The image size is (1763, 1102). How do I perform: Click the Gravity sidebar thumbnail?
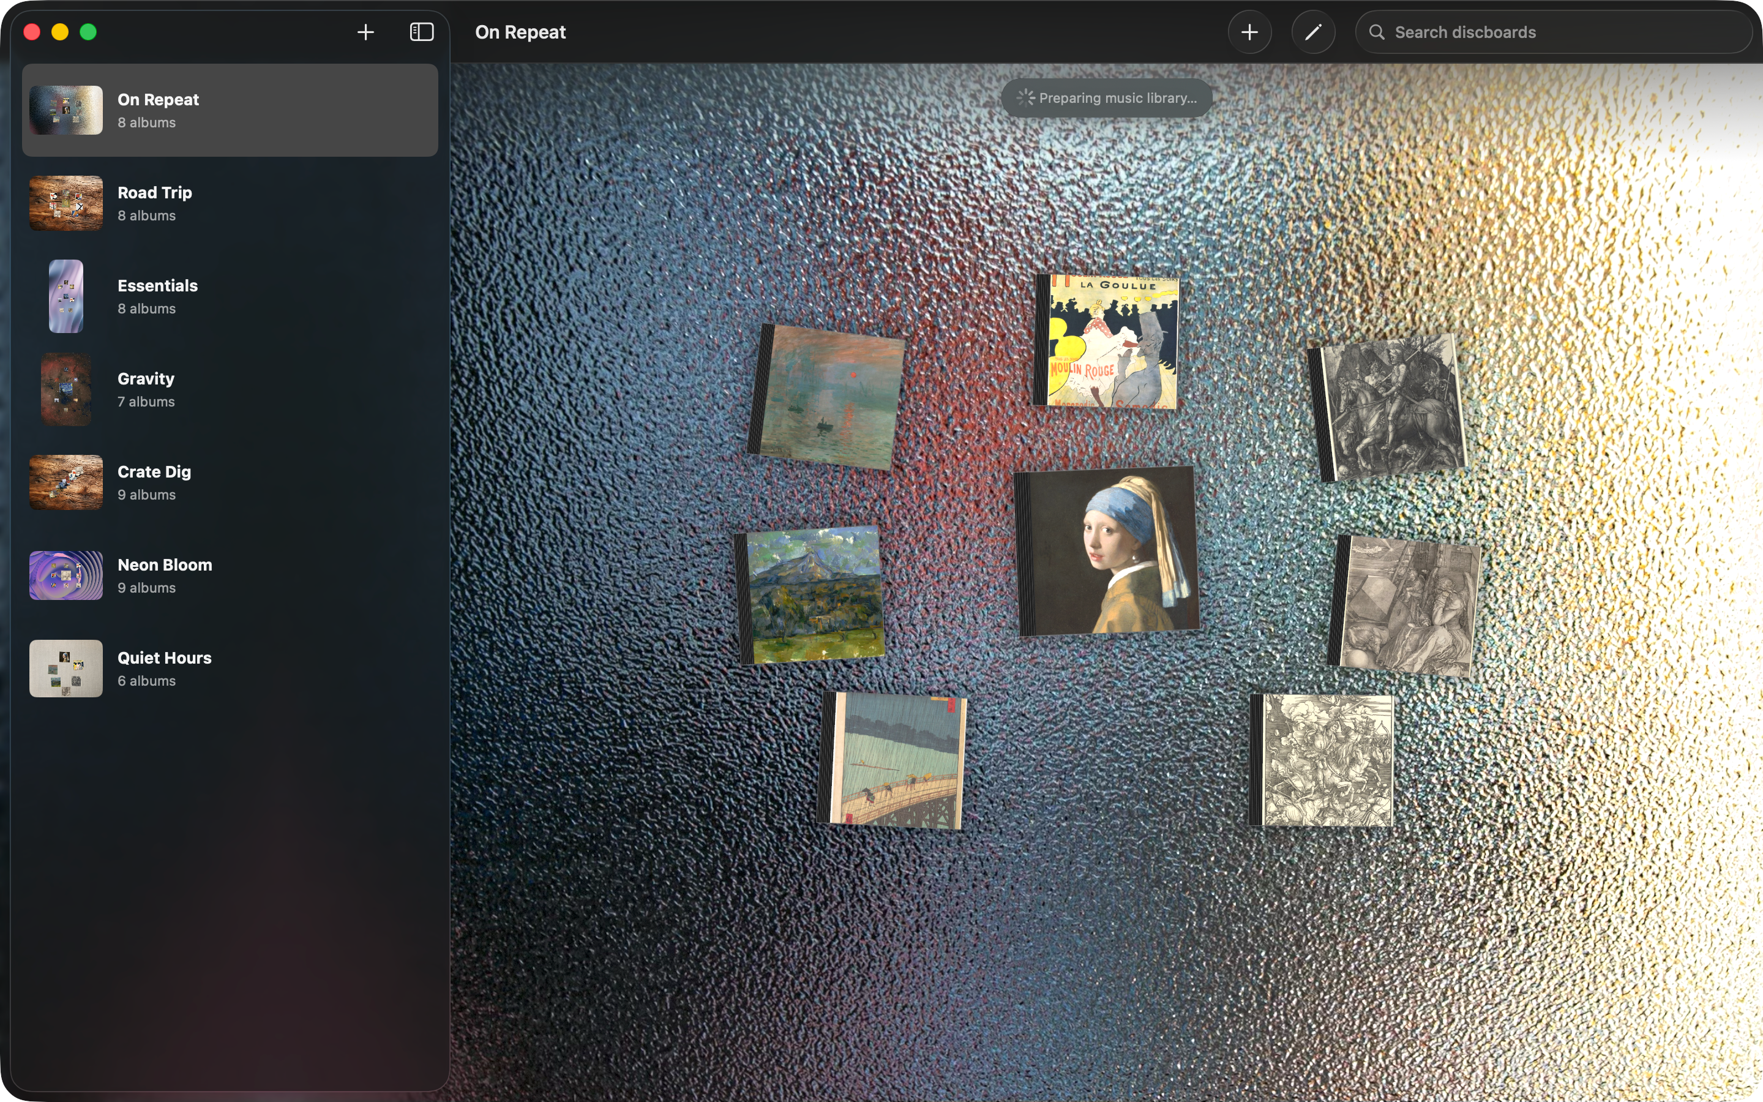pyautogui.click(x=66, y=389)
